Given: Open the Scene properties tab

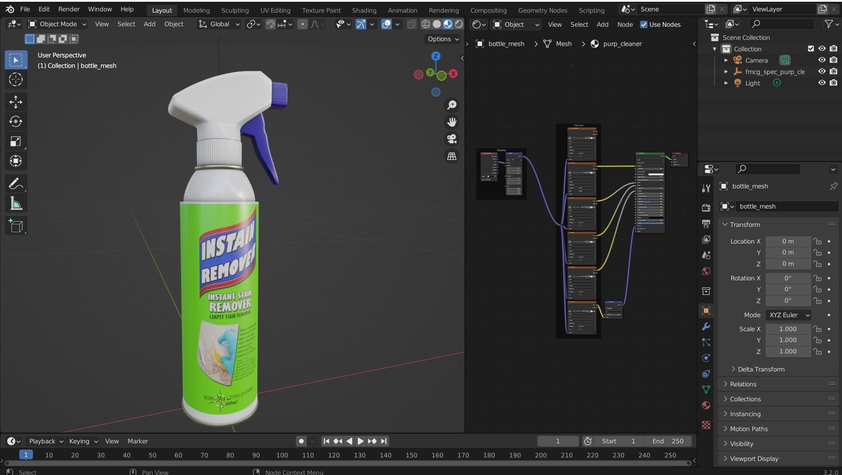Looking at the screenshot, I should click(706, 255).
